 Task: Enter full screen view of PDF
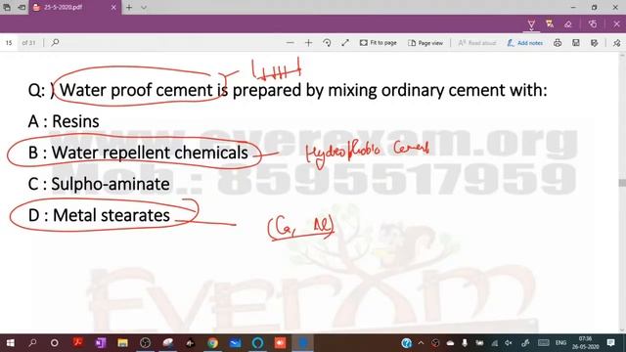click(x=345, y=43)
